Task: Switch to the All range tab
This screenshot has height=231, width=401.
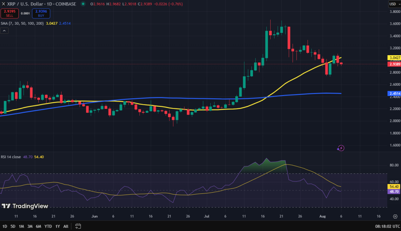Action: pos(65,226)
